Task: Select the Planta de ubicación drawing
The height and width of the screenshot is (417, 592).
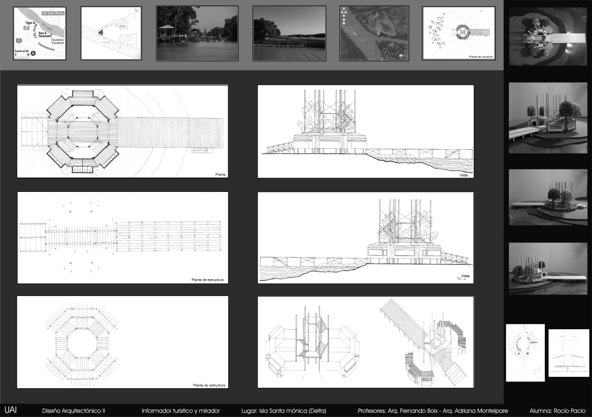Action: pos(458,33)
